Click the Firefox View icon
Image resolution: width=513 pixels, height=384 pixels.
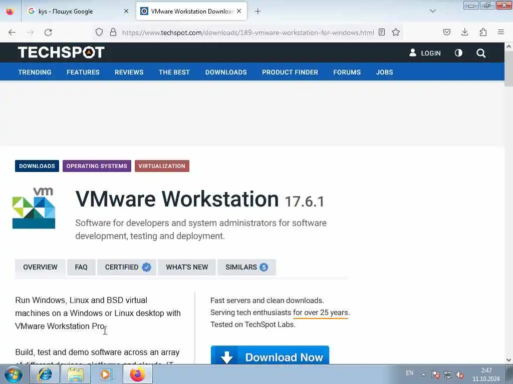pos(10,11)
